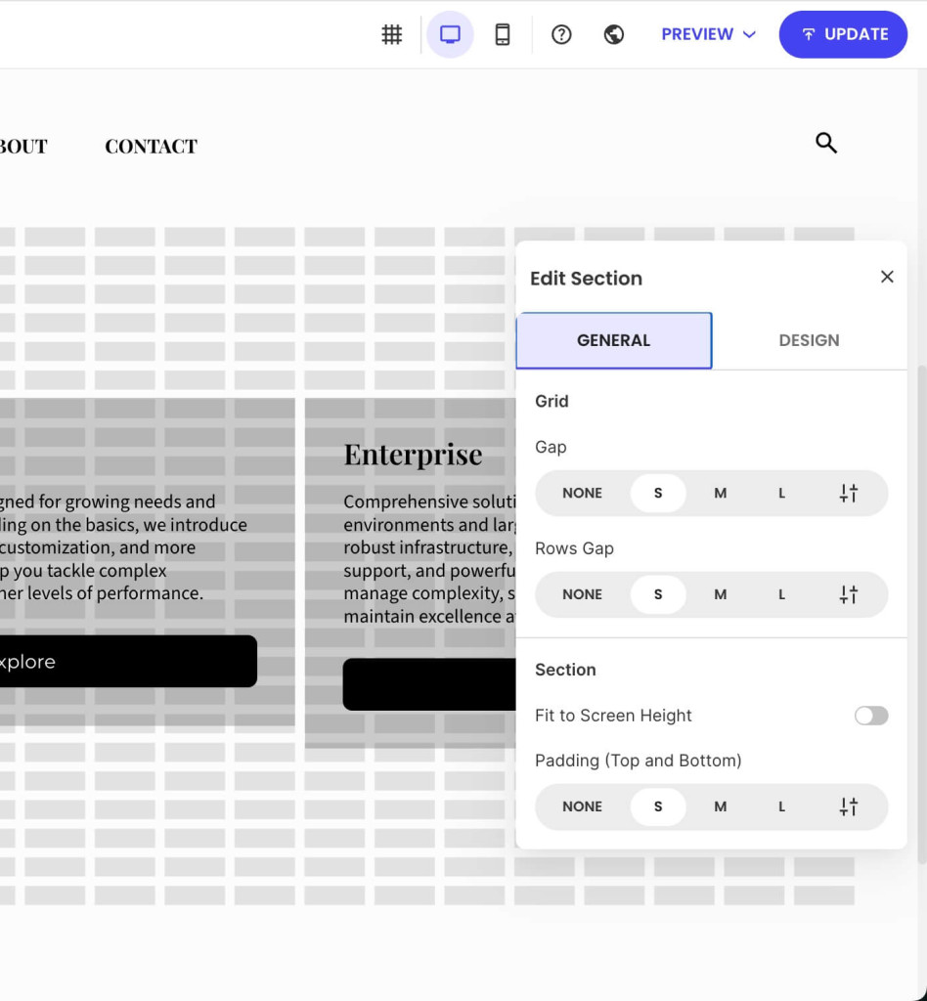
Task: Set Gap to L
Action: [x=781, y=493]
